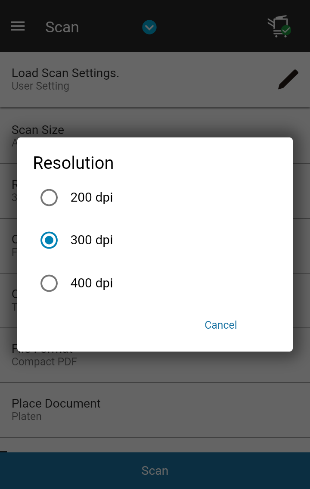Viewport: 310px width, 489px height.
Task: Choose the 400 dpi radio button
Action: click(49, 283)
